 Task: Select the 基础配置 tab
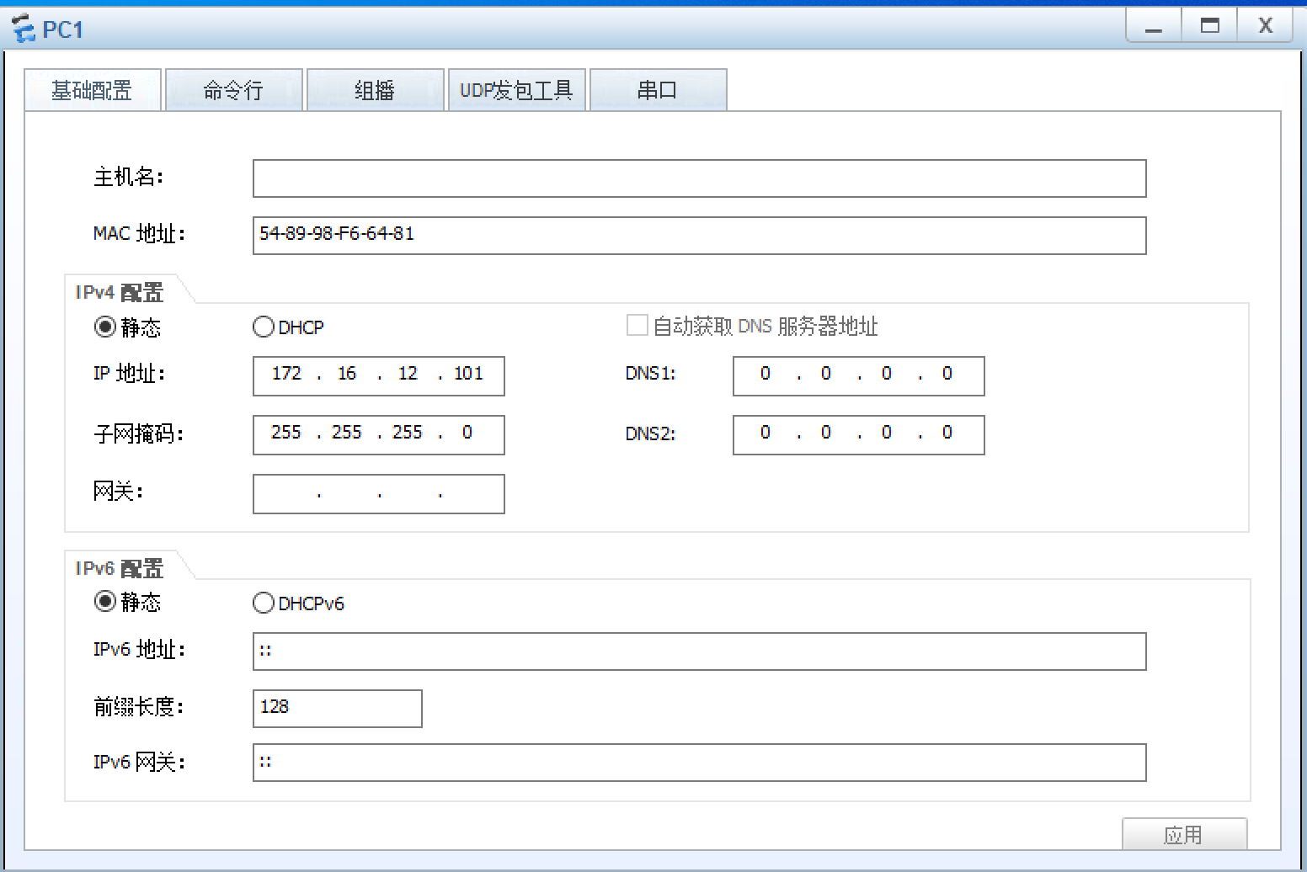[93, 90]
